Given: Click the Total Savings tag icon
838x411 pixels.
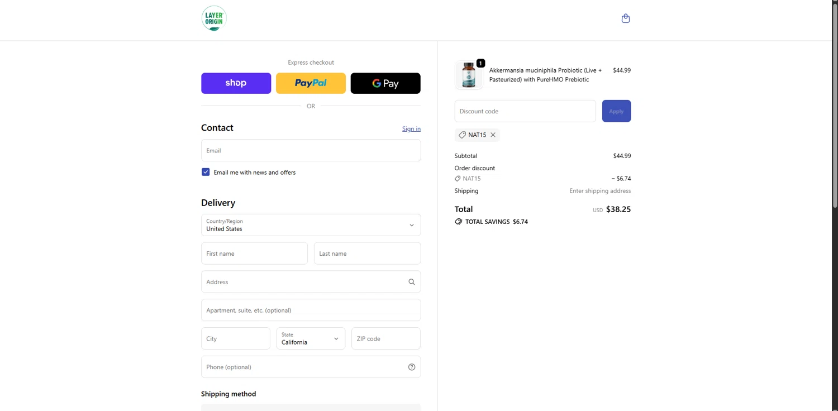Looking at the screenshot, I should tap(459, 222).
